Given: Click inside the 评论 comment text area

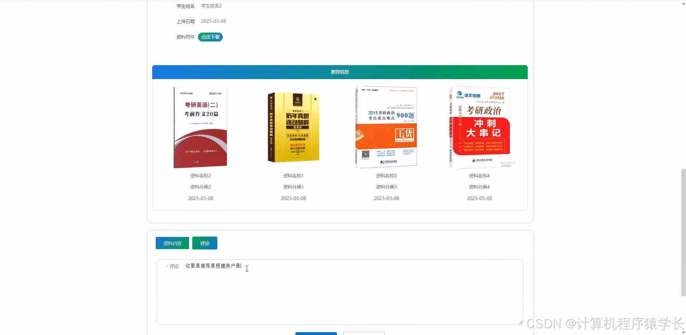Looking at the screenshot, I should coord(339,290).
